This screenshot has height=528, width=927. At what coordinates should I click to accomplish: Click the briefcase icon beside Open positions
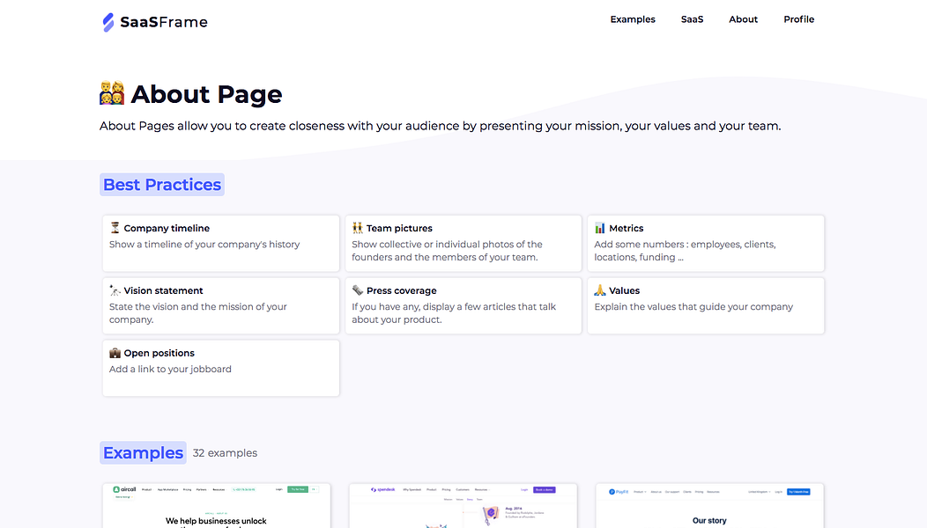[115, 353]
